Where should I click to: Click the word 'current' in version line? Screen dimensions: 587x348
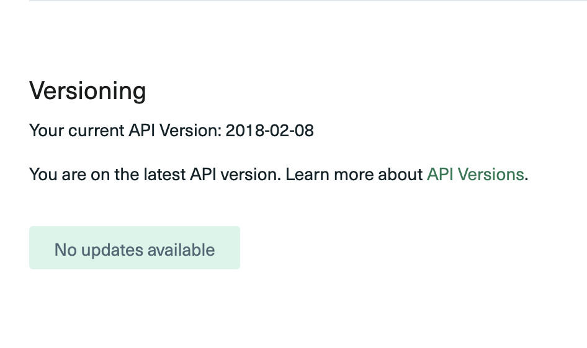coord(96,131)
